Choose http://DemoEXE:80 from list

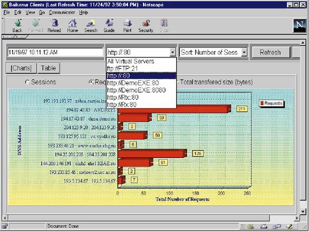[141, 83]
